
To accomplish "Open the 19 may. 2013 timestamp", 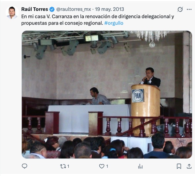I will (110, 9).
